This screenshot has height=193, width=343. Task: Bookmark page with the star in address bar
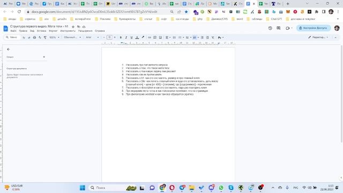tap(186, 12)
